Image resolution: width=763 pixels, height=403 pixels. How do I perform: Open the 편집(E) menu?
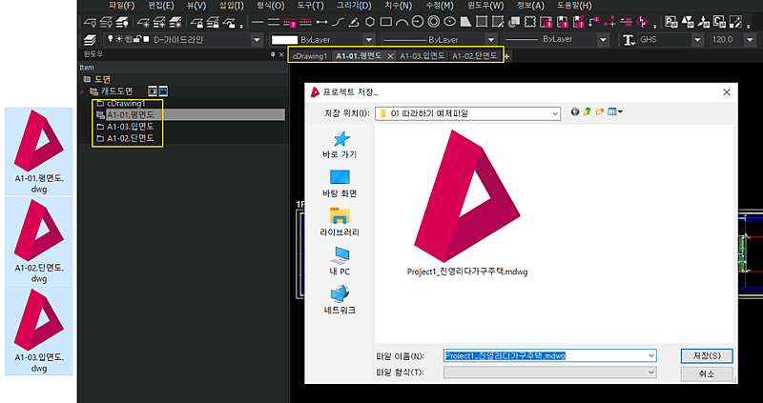point(160,6)
